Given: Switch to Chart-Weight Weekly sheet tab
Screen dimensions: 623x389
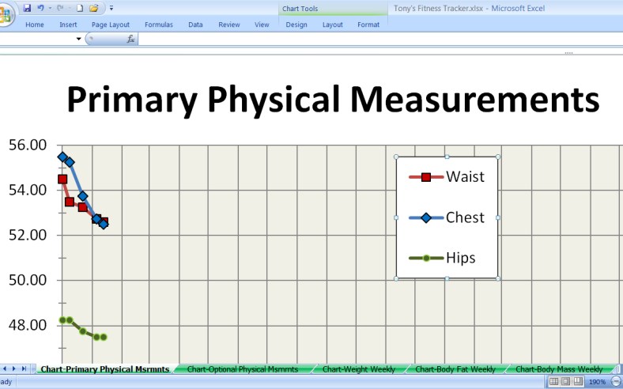Looking at the screenshot, I should [x=359, y=369].
